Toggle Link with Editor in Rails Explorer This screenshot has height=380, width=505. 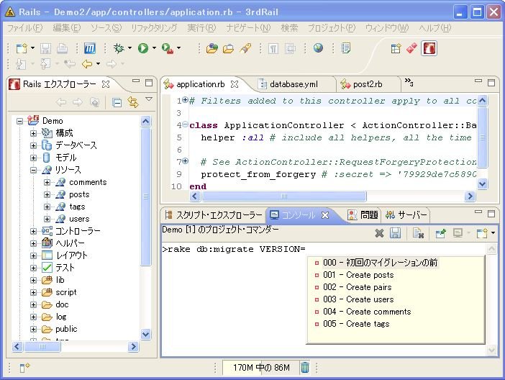click(133, 102)
